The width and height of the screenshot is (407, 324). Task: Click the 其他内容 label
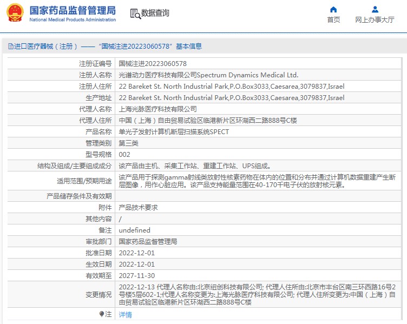point(99,219)
